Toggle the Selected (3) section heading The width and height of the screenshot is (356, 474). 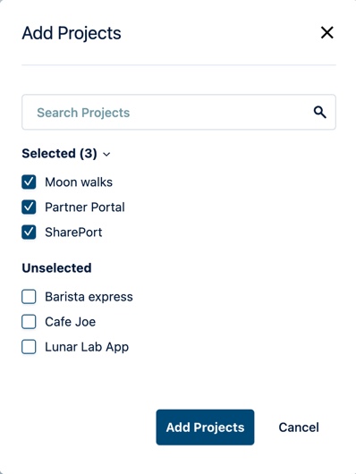(x=59, y=154)
